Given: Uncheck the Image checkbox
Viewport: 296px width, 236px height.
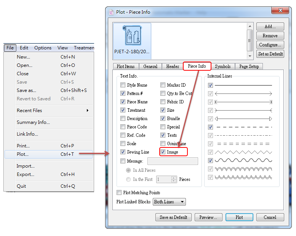Looking at the screenshot, I should click(x=163, y=152).
